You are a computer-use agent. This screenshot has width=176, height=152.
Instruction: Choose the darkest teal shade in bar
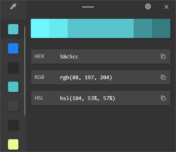pyautogui.click(x=161, y=28)
